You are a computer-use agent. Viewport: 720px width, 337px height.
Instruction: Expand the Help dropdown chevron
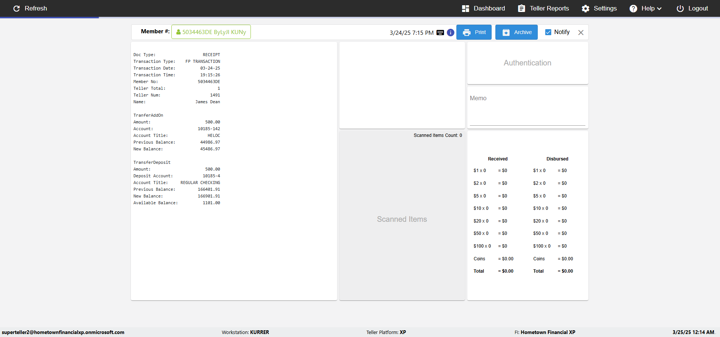tap(659, 9)
